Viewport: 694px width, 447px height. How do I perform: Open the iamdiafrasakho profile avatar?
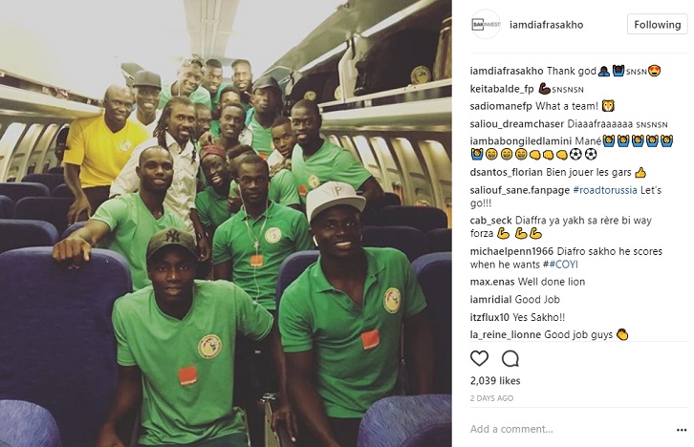tap(486, 24)
